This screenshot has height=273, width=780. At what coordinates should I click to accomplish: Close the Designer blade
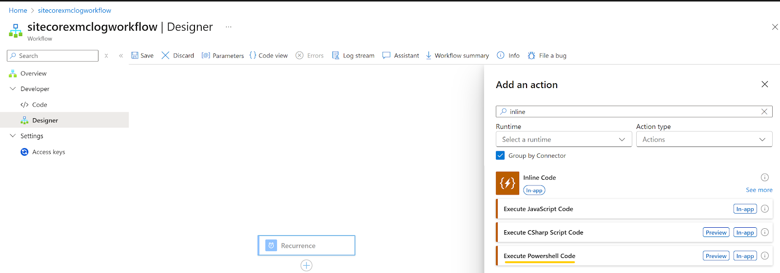(775, 27)
